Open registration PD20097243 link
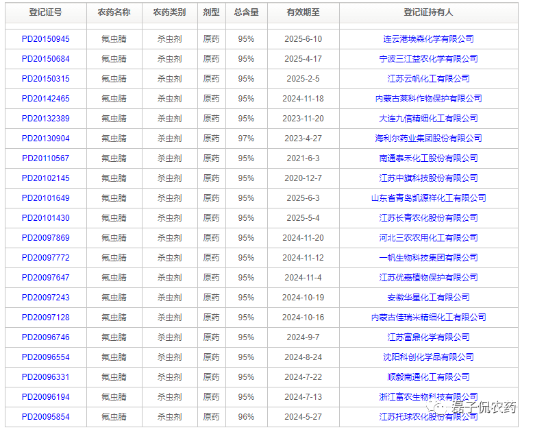The height and width of the screenshot is (430, 533). point(45,298)
